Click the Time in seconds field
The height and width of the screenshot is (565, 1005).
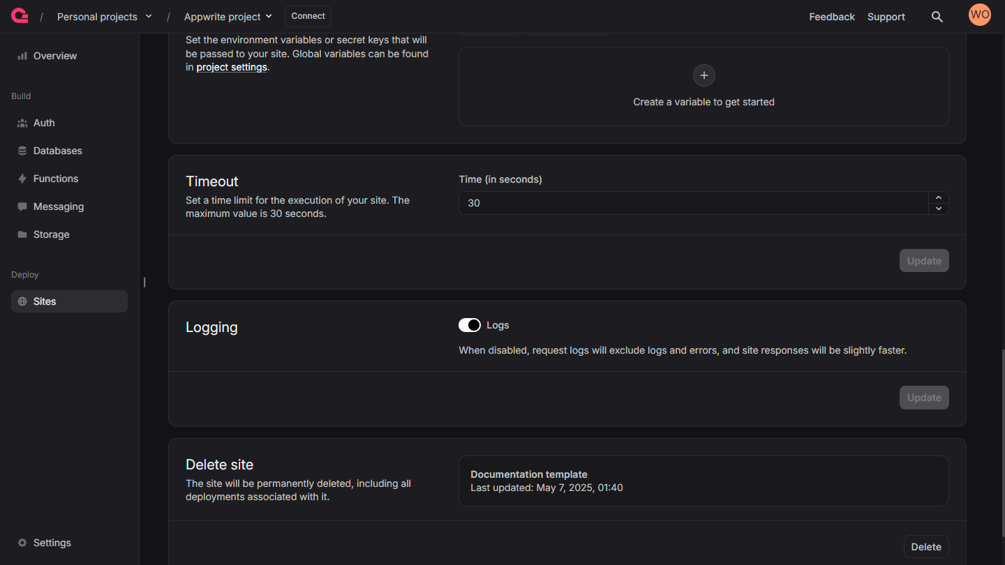point(694,203)
